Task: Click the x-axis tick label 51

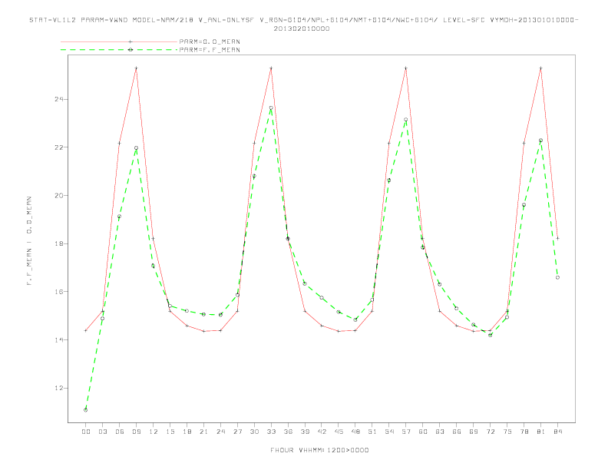Action: pos(372,432)
